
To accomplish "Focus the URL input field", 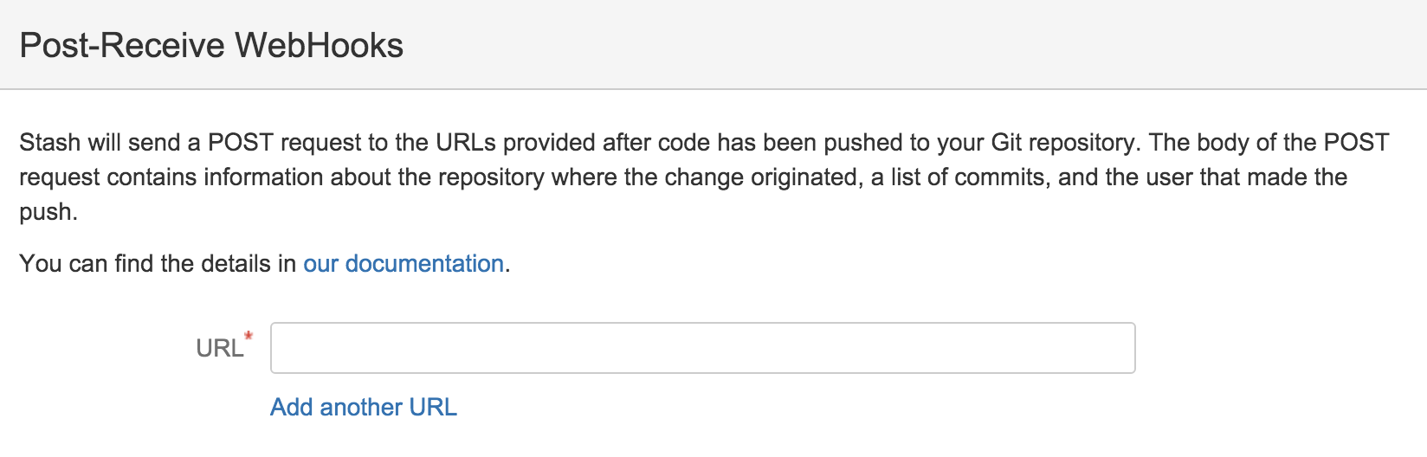I will tap(703, 348).
